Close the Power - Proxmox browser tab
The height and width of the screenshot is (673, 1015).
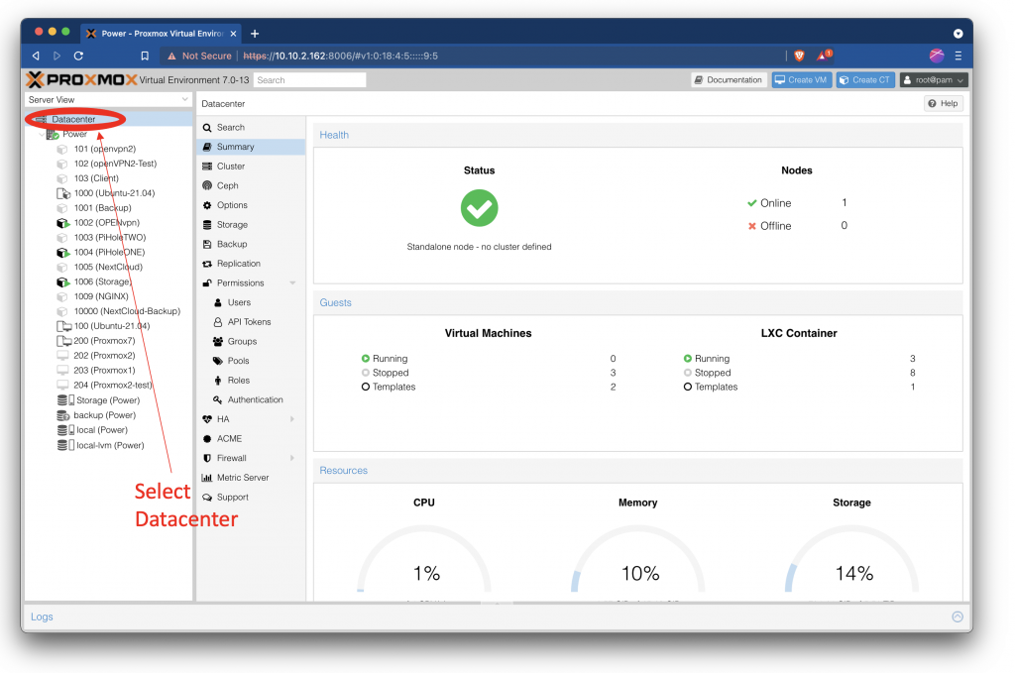233,34
